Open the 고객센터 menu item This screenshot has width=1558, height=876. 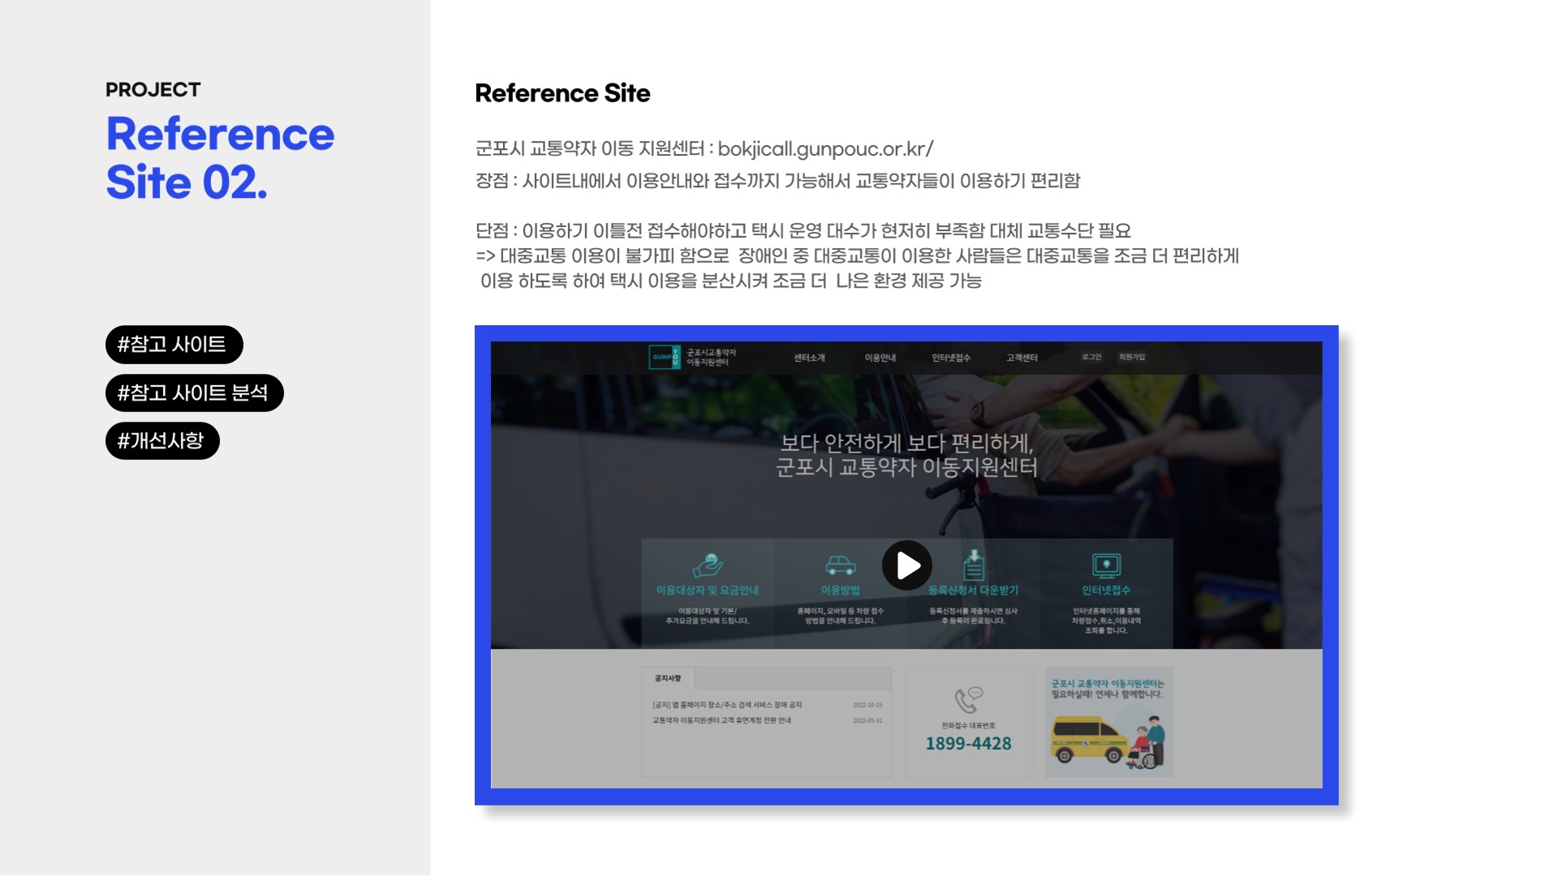click(1022, 358)
